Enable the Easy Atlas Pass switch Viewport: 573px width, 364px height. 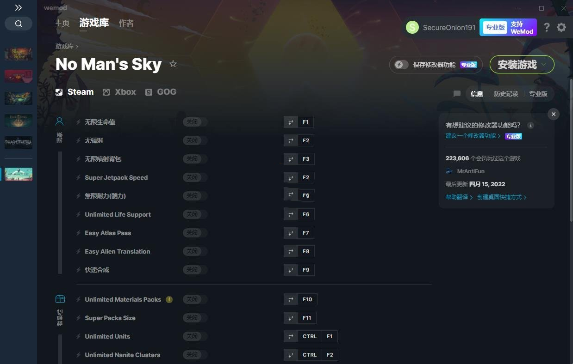click(195, 233)
